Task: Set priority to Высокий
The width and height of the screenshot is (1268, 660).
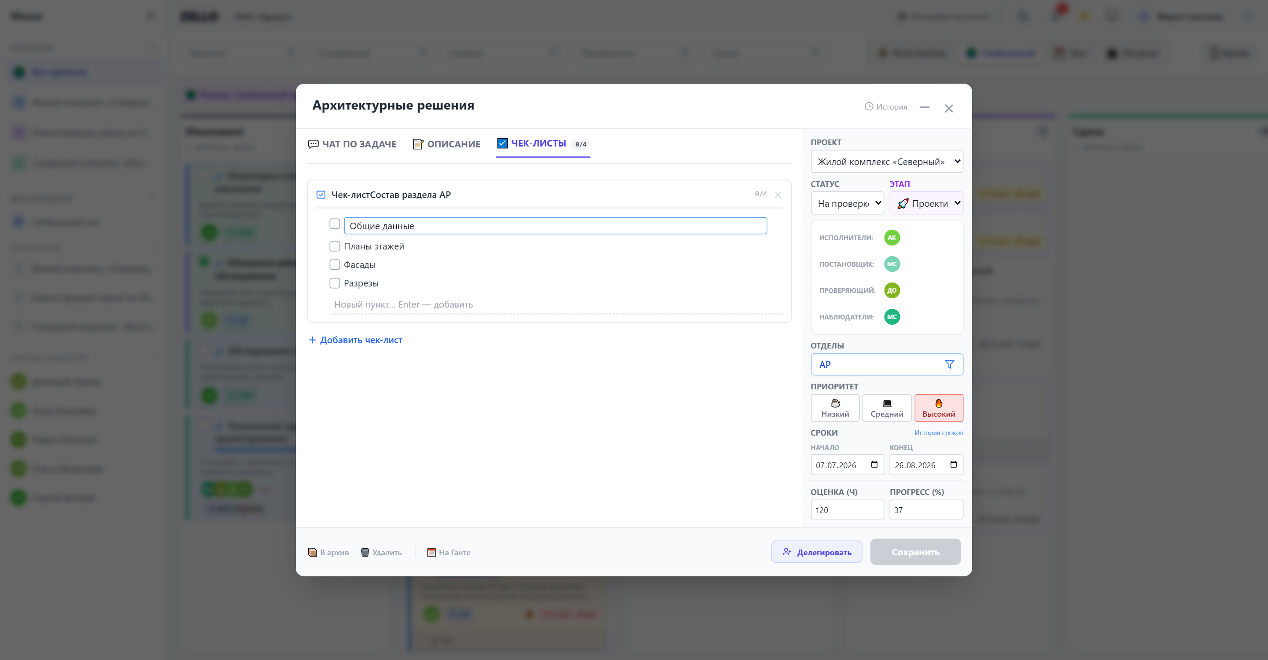Action: click(939, 408)
